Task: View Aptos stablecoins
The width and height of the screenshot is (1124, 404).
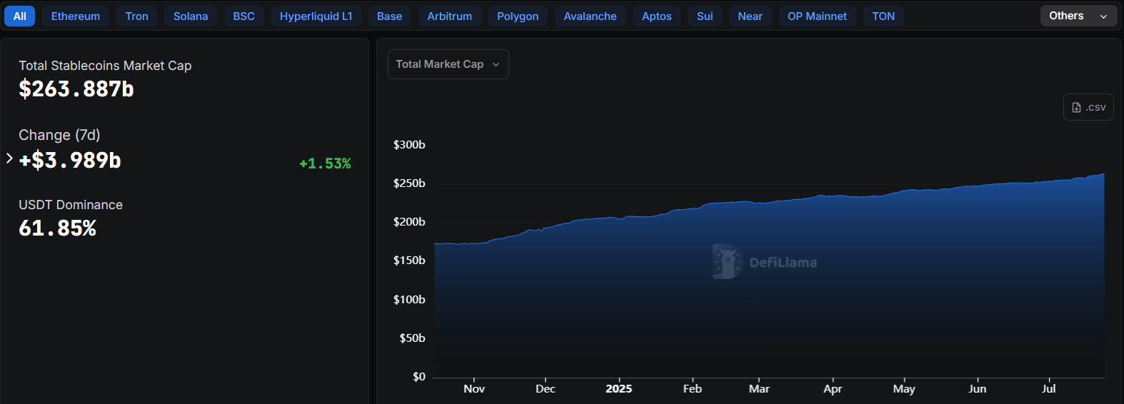Action: click(656, 16)
